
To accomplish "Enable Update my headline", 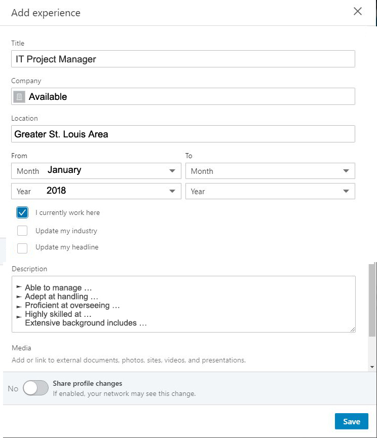I will point(22,248).
